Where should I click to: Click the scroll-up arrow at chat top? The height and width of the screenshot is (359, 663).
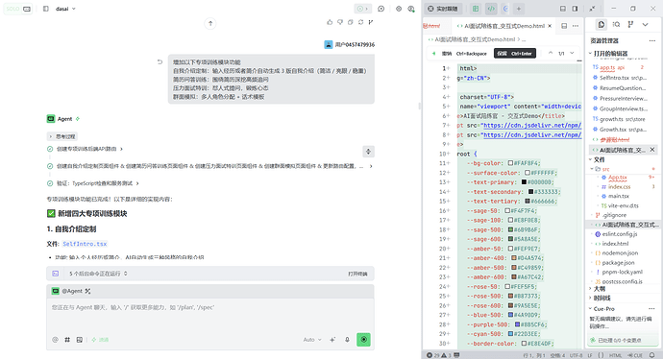coord(210,23)
